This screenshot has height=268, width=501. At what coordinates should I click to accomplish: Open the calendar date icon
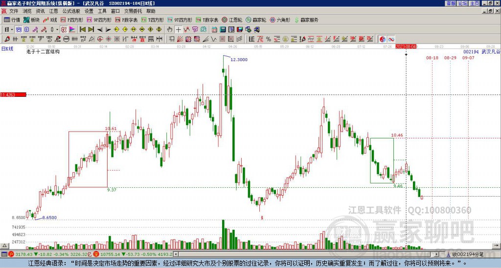tap(214, 30)
